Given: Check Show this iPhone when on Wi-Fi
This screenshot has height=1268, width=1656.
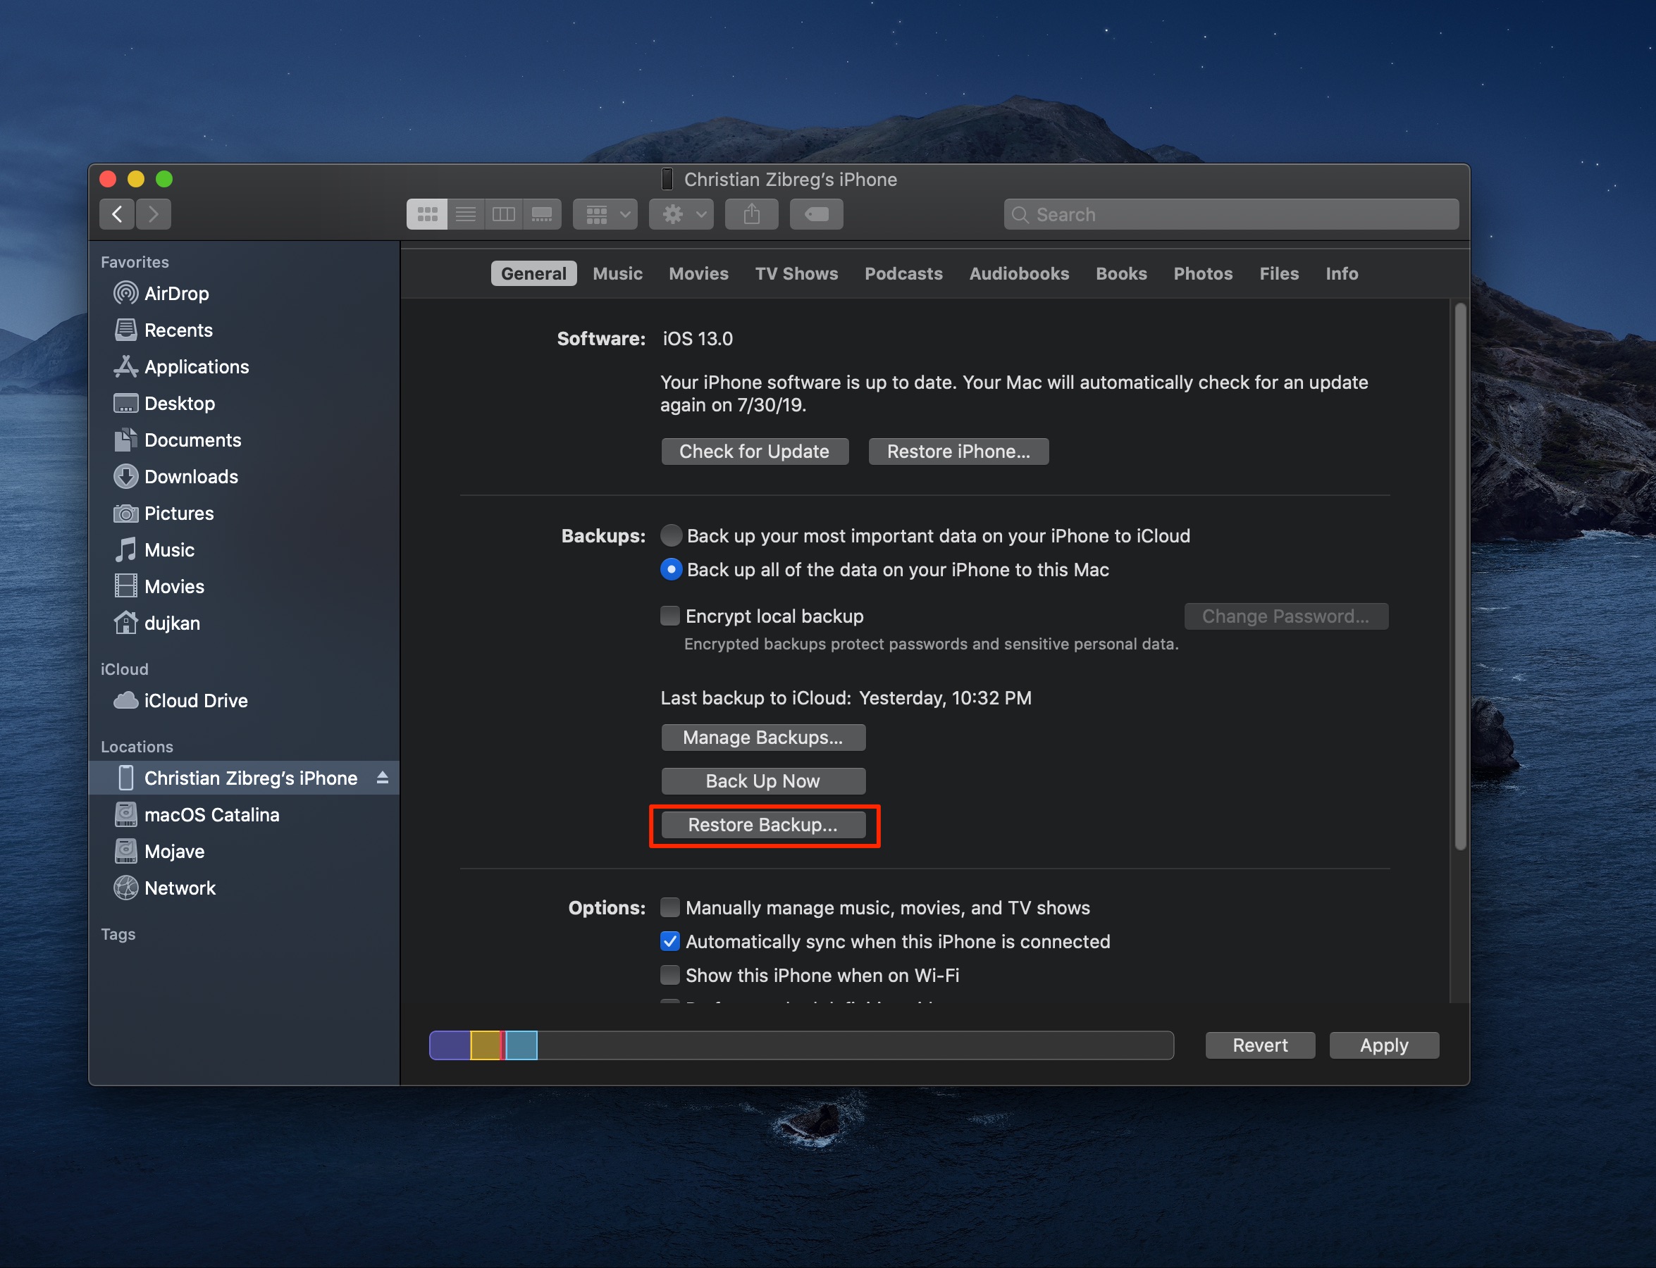Looking at the screenshot, I should 670,975.
